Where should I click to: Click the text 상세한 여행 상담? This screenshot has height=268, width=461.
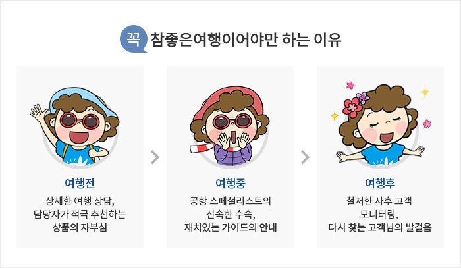click(x=80, y=201)
